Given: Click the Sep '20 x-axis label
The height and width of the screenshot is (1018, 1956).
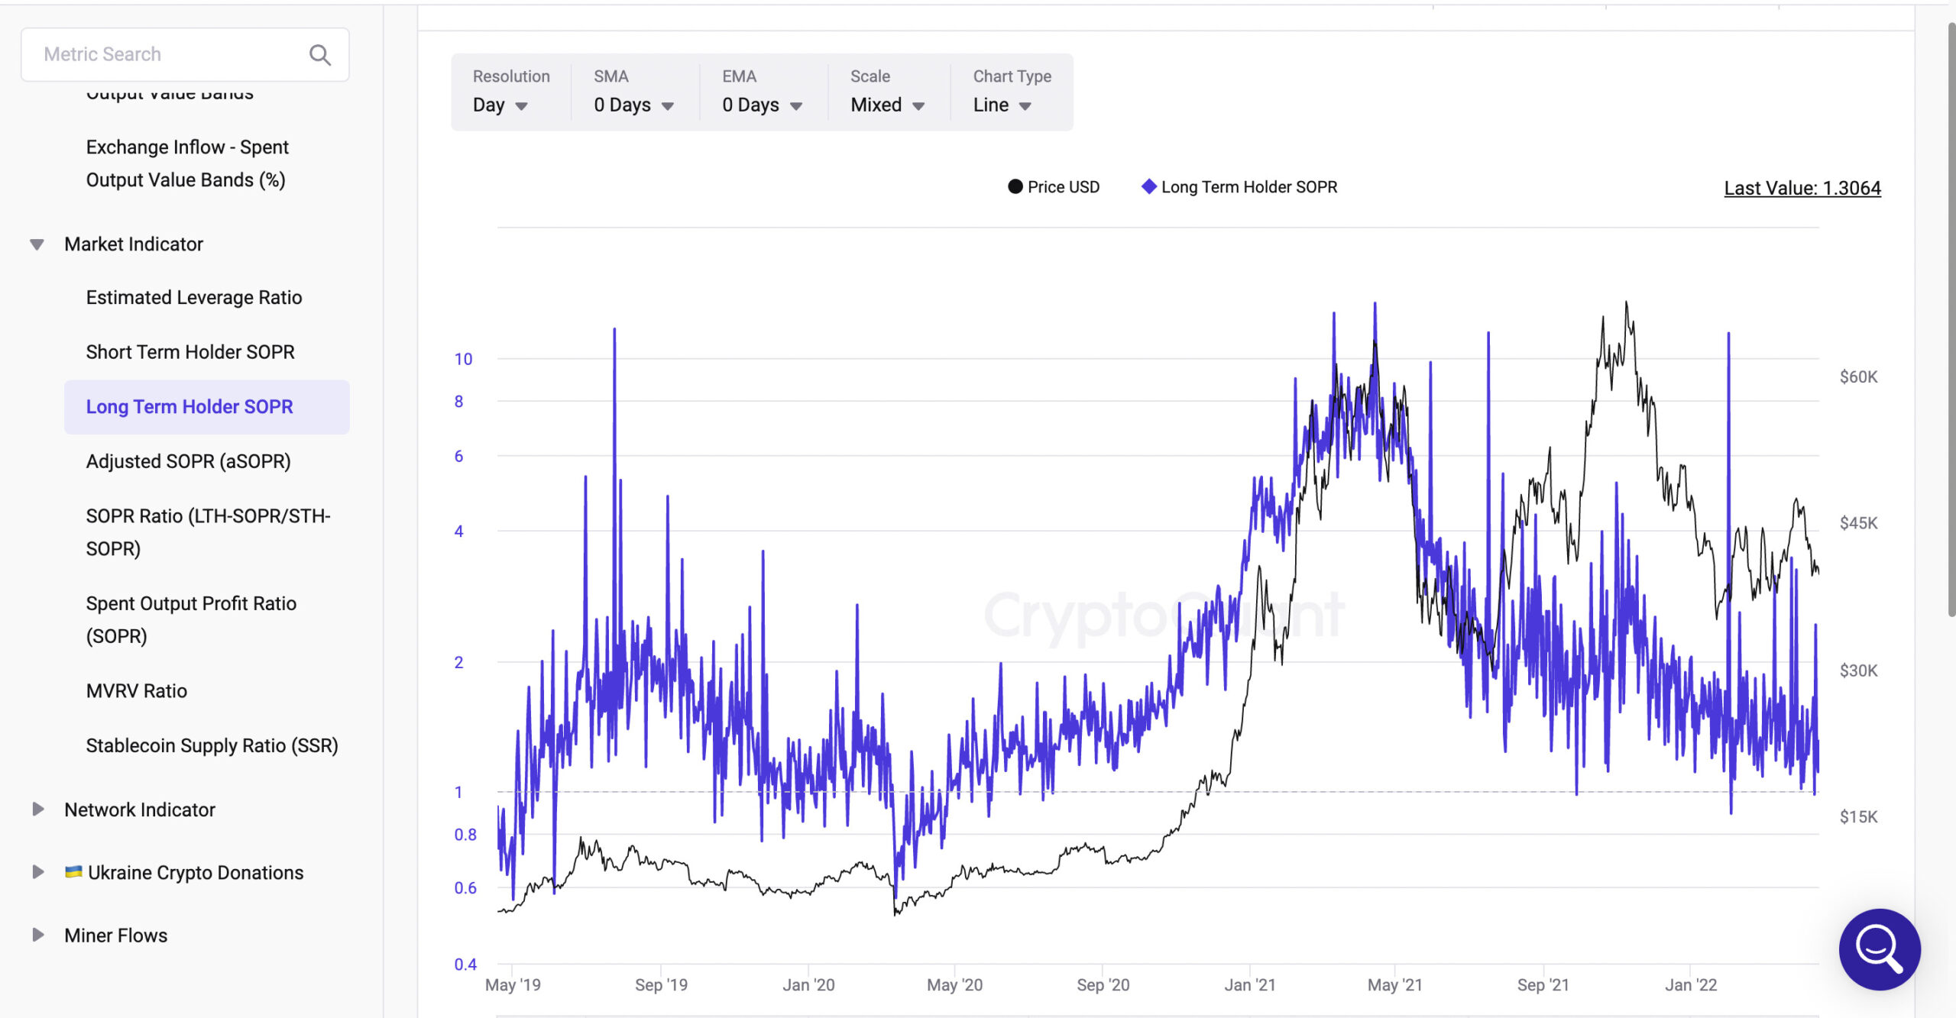Looking at the screenshot, I should point(1103,985).
